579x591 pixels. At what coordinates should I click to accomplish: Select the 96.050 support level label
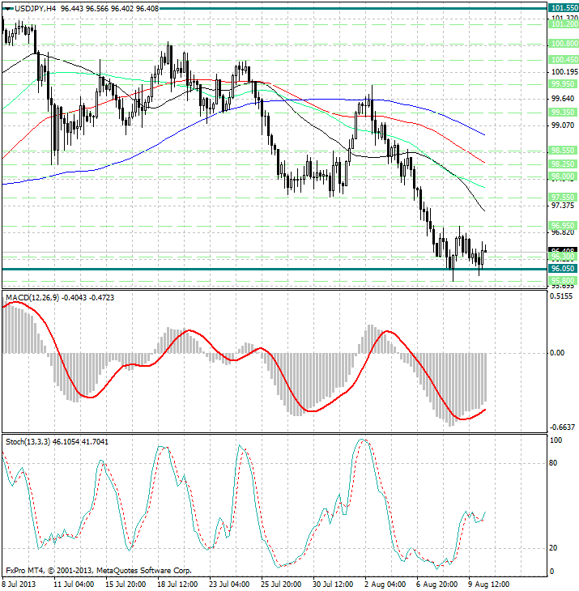[563, 269]
